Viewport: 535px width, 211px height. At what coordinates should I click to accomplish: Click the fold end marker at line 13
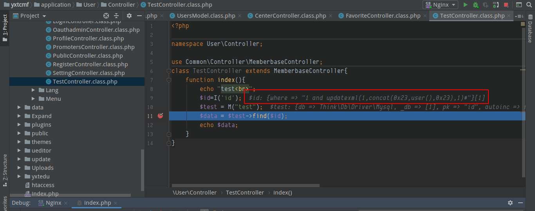pos(169,134)
